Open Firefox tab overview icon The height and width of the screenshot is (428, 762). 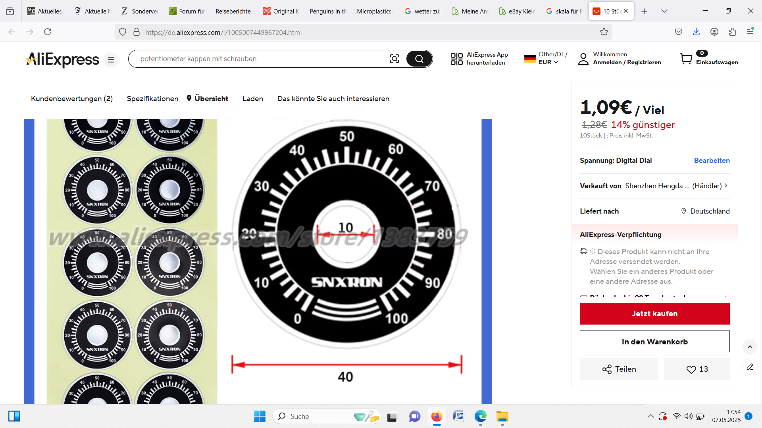click(x=10, y=11)
